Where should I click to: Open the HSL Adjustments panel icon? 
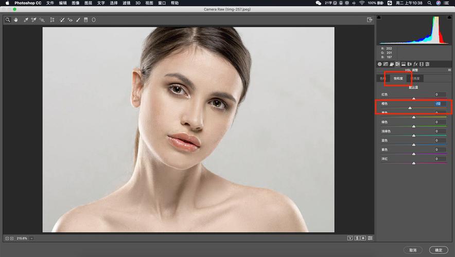click(x=397, y=64)
